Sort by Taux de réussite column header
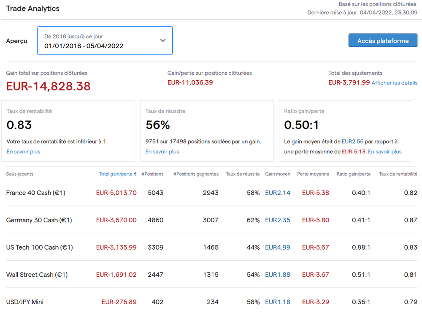The height and width of the screenshot is (316, 422). pyautogui.click(x=243, y=174)
